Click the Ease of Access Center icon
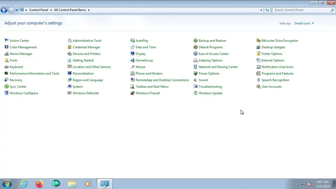336x189 pixels. pos(196,54)
